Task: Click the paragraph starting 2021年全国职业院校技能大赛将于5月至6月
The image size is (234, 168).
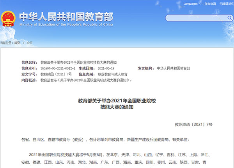Action: point(115,159)
